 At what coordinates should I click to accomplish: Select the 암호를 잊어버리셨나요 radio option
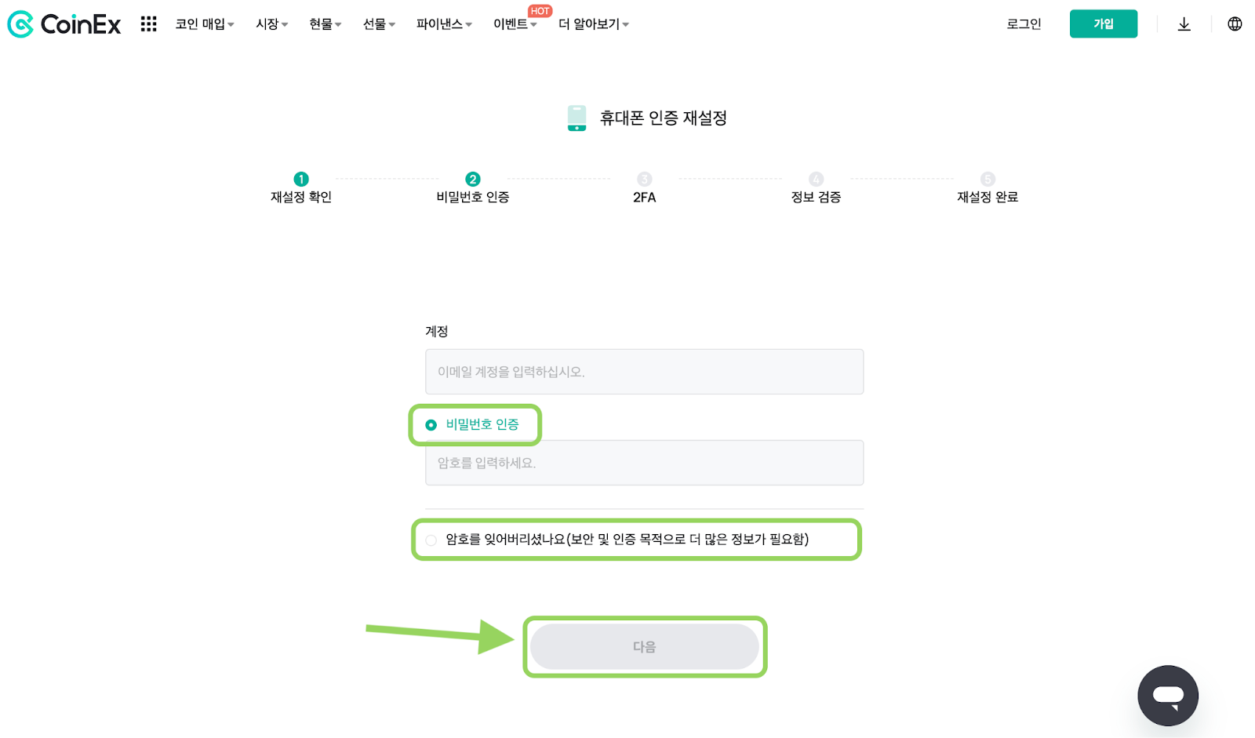click(431, 540)
